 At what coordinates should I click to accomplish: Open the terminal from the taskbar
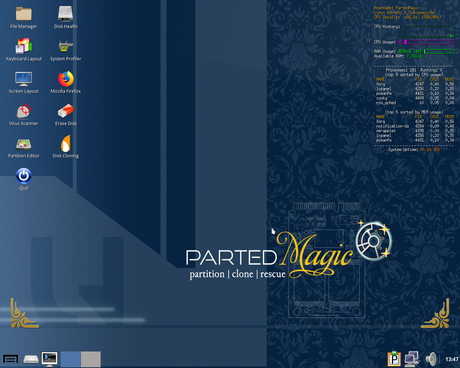[x=50, y=359]
